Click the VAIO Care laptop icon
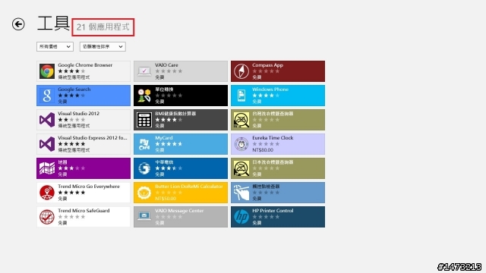 tap(144, 71)
